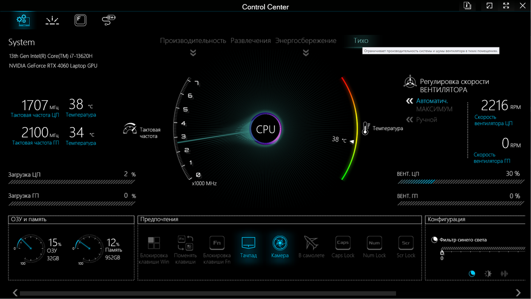Click the brightness sun icon in Конфигурация

click(488, 274)
